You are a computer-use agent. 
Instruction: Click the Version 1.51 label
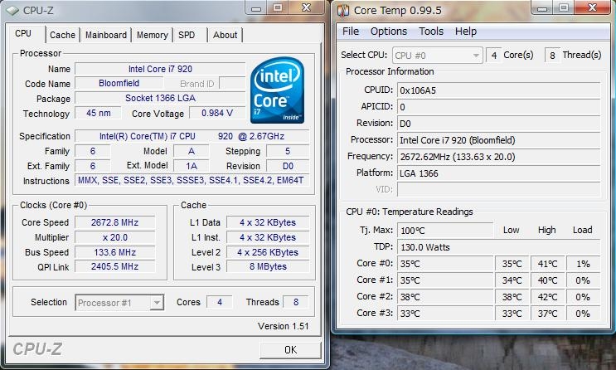click(x=284, y=326)
